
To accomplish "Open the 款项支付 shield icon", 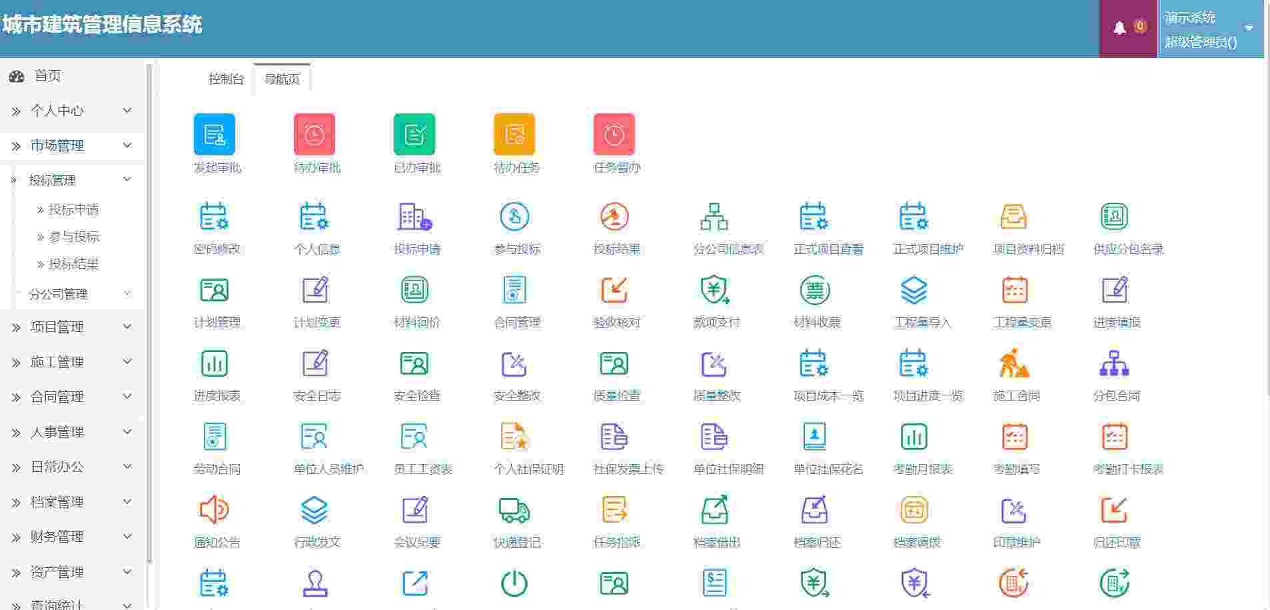I will 714,290.
